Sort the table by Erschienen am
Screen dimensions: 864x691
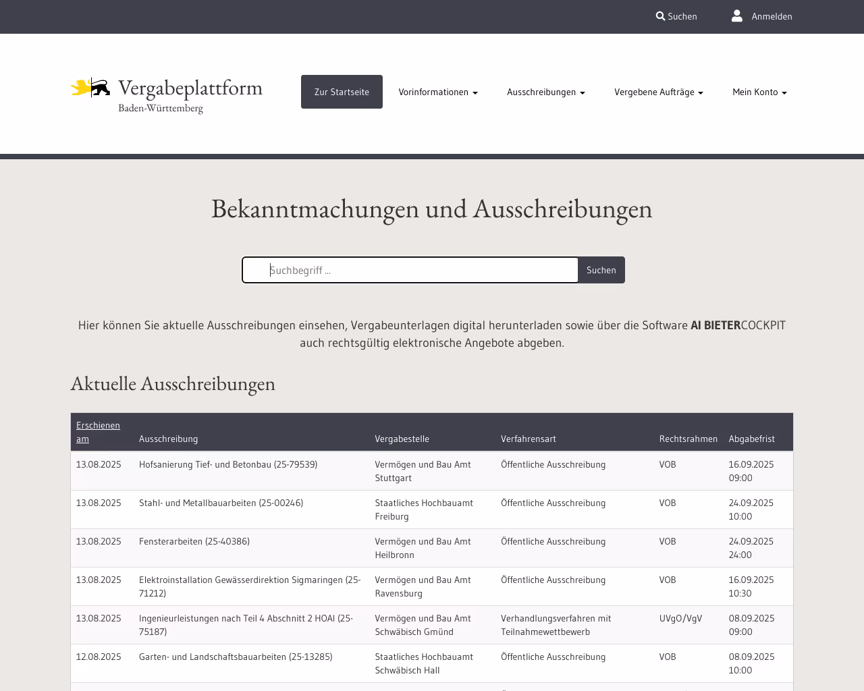coord(98,431)
